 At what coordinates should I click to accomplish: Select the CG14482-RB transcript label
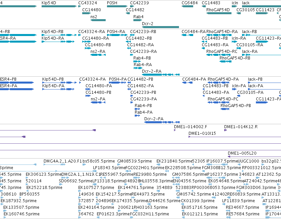(139, 38)
